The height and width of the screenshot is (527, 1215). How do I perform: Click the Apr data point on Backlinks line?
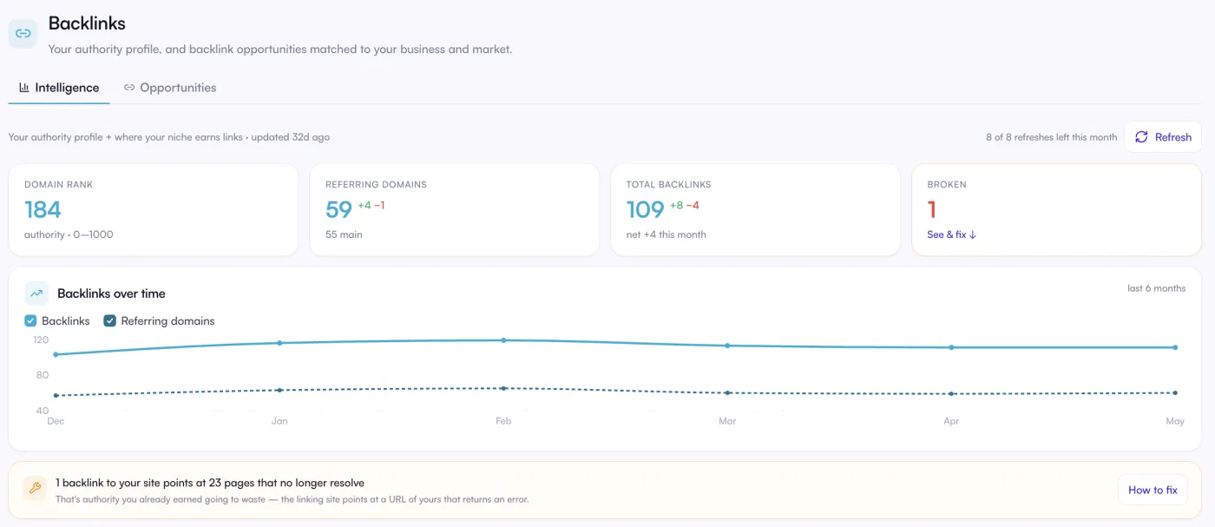point(951,347)
